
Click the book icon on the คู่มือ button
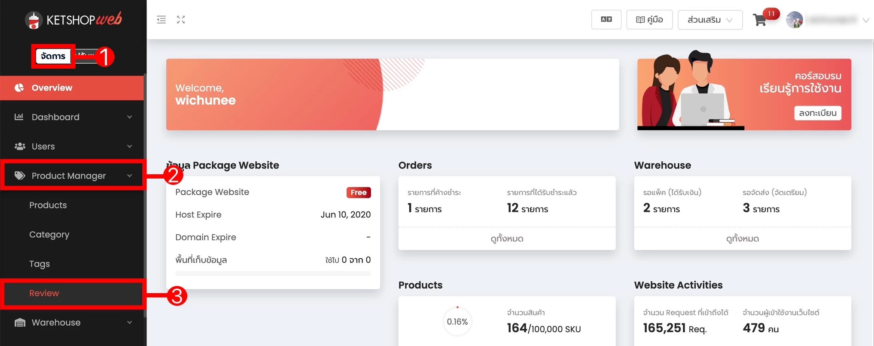(x=640, y=20)
